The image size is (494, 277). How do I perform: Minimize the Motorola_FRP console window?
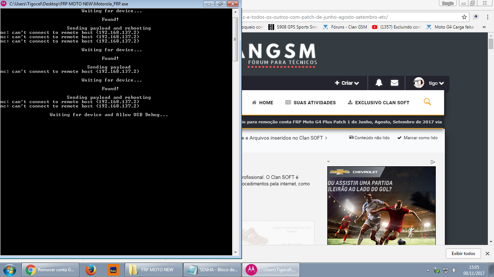coord(209,4)
